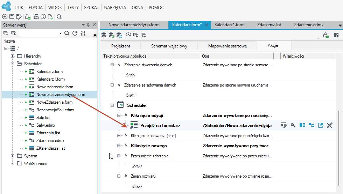Collapse Zdarzenie stworzenia danych event
The height and width of the screenshot is (194, 343).
click(112, 65)
